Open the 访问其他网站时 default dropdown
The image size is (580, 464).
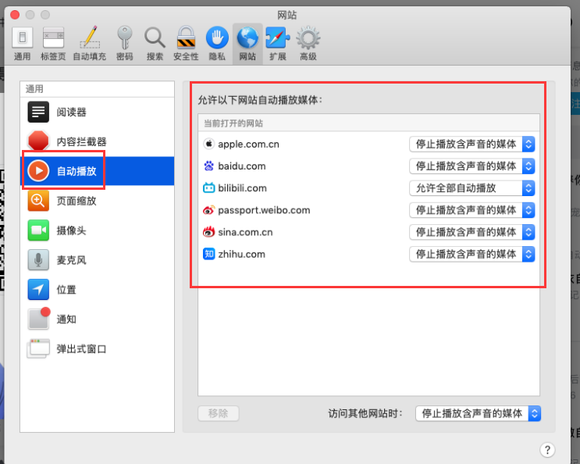478,413
